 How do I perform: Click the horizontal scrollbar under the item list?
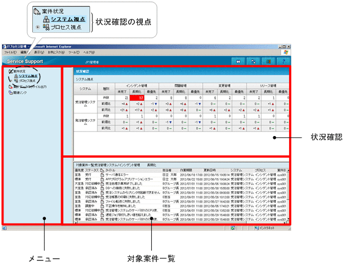(x=181, y=222)
